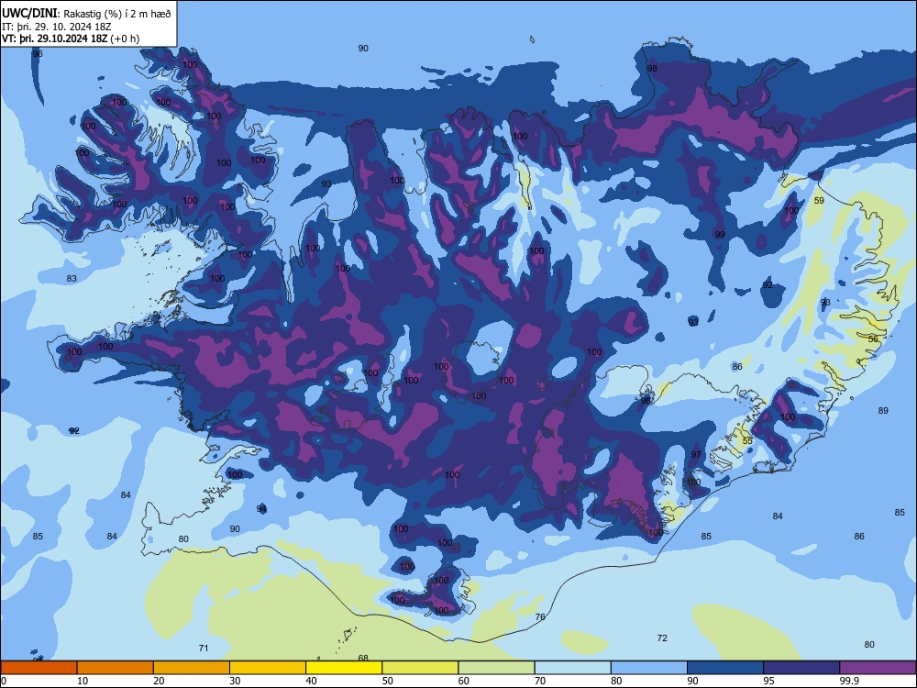
Task: Click the humidity value 83 on the map
Action: 72,279
